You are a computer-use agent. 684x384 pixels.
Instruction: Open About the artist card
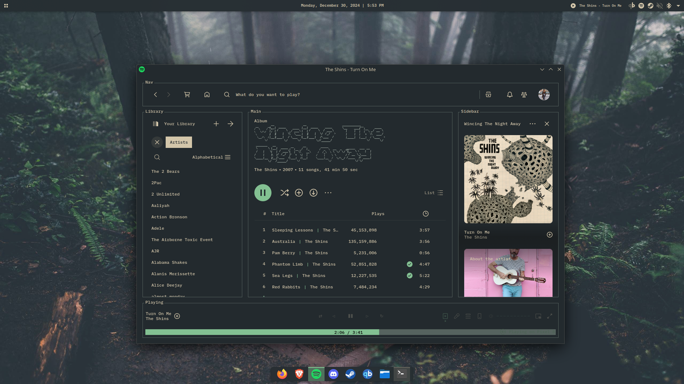click(508, 273)
